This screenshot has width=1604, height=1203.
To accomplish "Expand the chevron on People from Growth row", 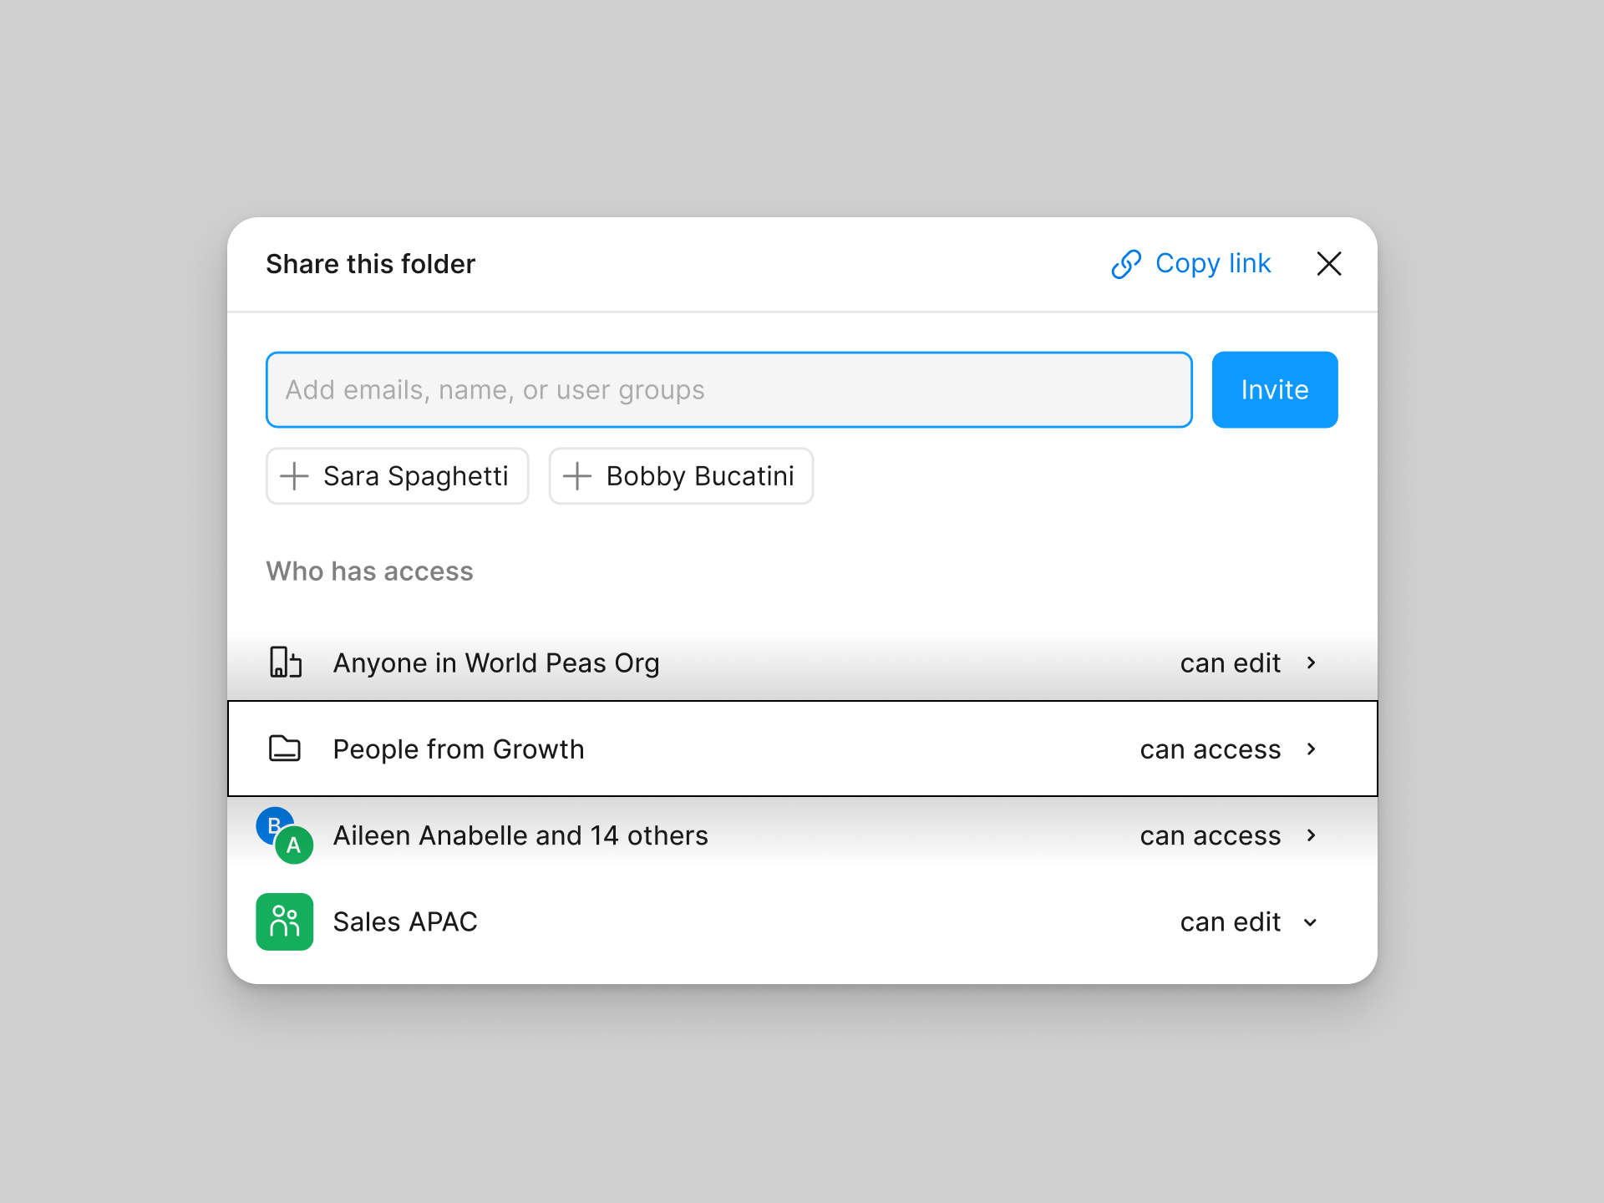I will pyautogui.click(x=1311, y=749).
